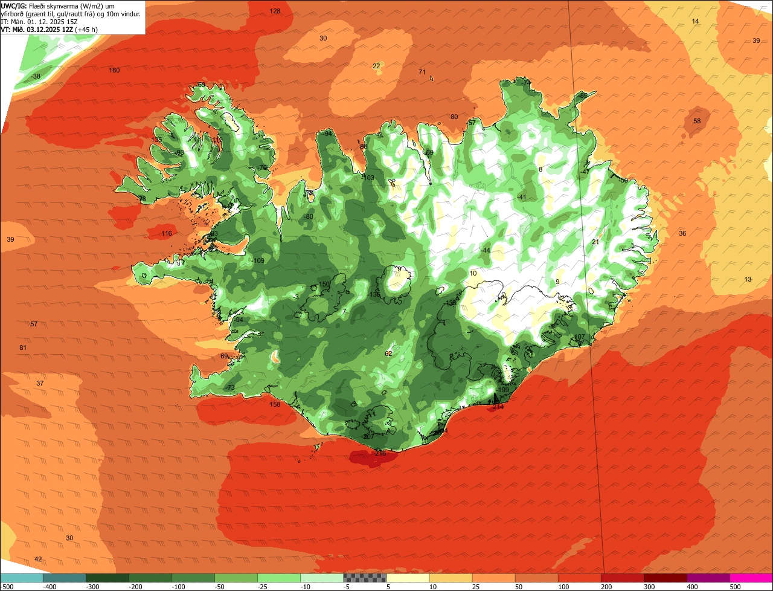Click the -47 value near northeast coast
The image size is (773, 591).
coord(585,172)
